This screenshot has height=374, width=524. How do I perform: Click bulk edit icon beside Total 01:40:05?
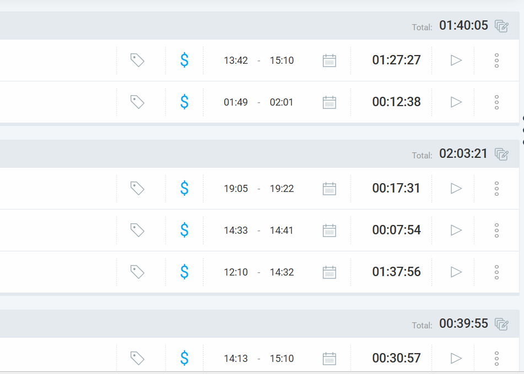(501, 26)
